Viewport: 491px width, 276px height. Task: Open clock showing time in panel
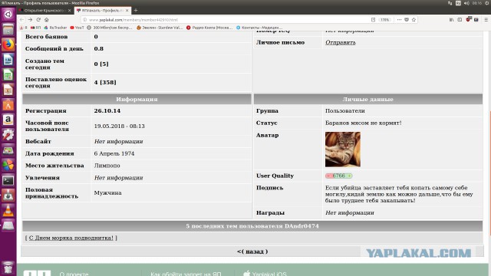tap(477, 3)
